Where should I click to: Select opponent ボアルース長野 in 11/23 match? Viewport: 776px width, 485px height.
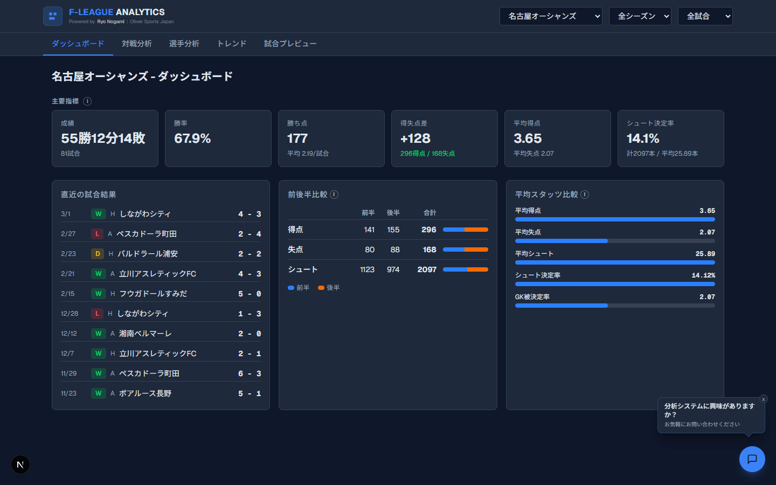pyautogui.click(x=145, y=393)
